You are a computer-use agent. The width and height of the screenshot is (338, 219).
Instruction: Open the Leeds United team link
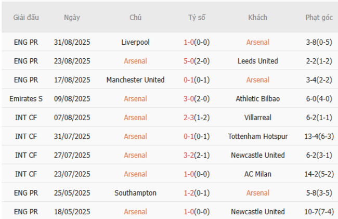(257, 61)
